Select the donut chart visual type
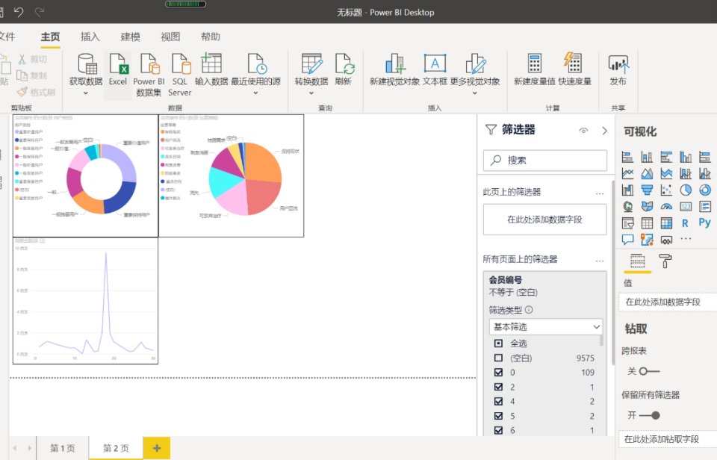Image resolution: width=717 pixels, height=460 pixels. pos(704,190)
